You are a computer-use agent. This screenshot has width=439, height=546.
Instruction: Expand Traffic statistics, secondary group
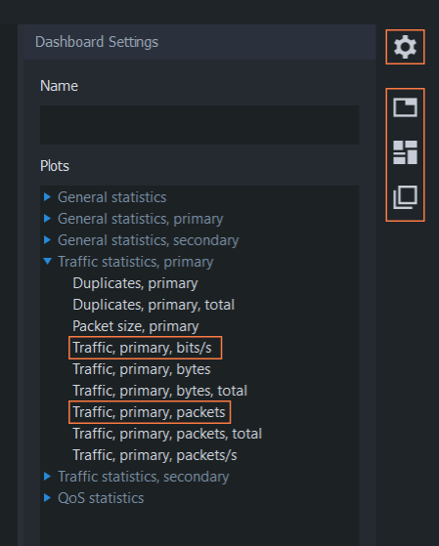click(x=48, y=477)
